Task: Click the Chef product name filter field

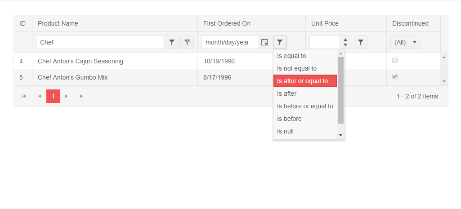Action: click(99, 42)
